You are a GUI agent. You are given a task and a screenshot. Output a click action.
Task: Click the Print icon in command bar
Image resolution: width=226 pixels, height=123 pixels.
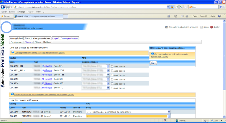point(187,16)
